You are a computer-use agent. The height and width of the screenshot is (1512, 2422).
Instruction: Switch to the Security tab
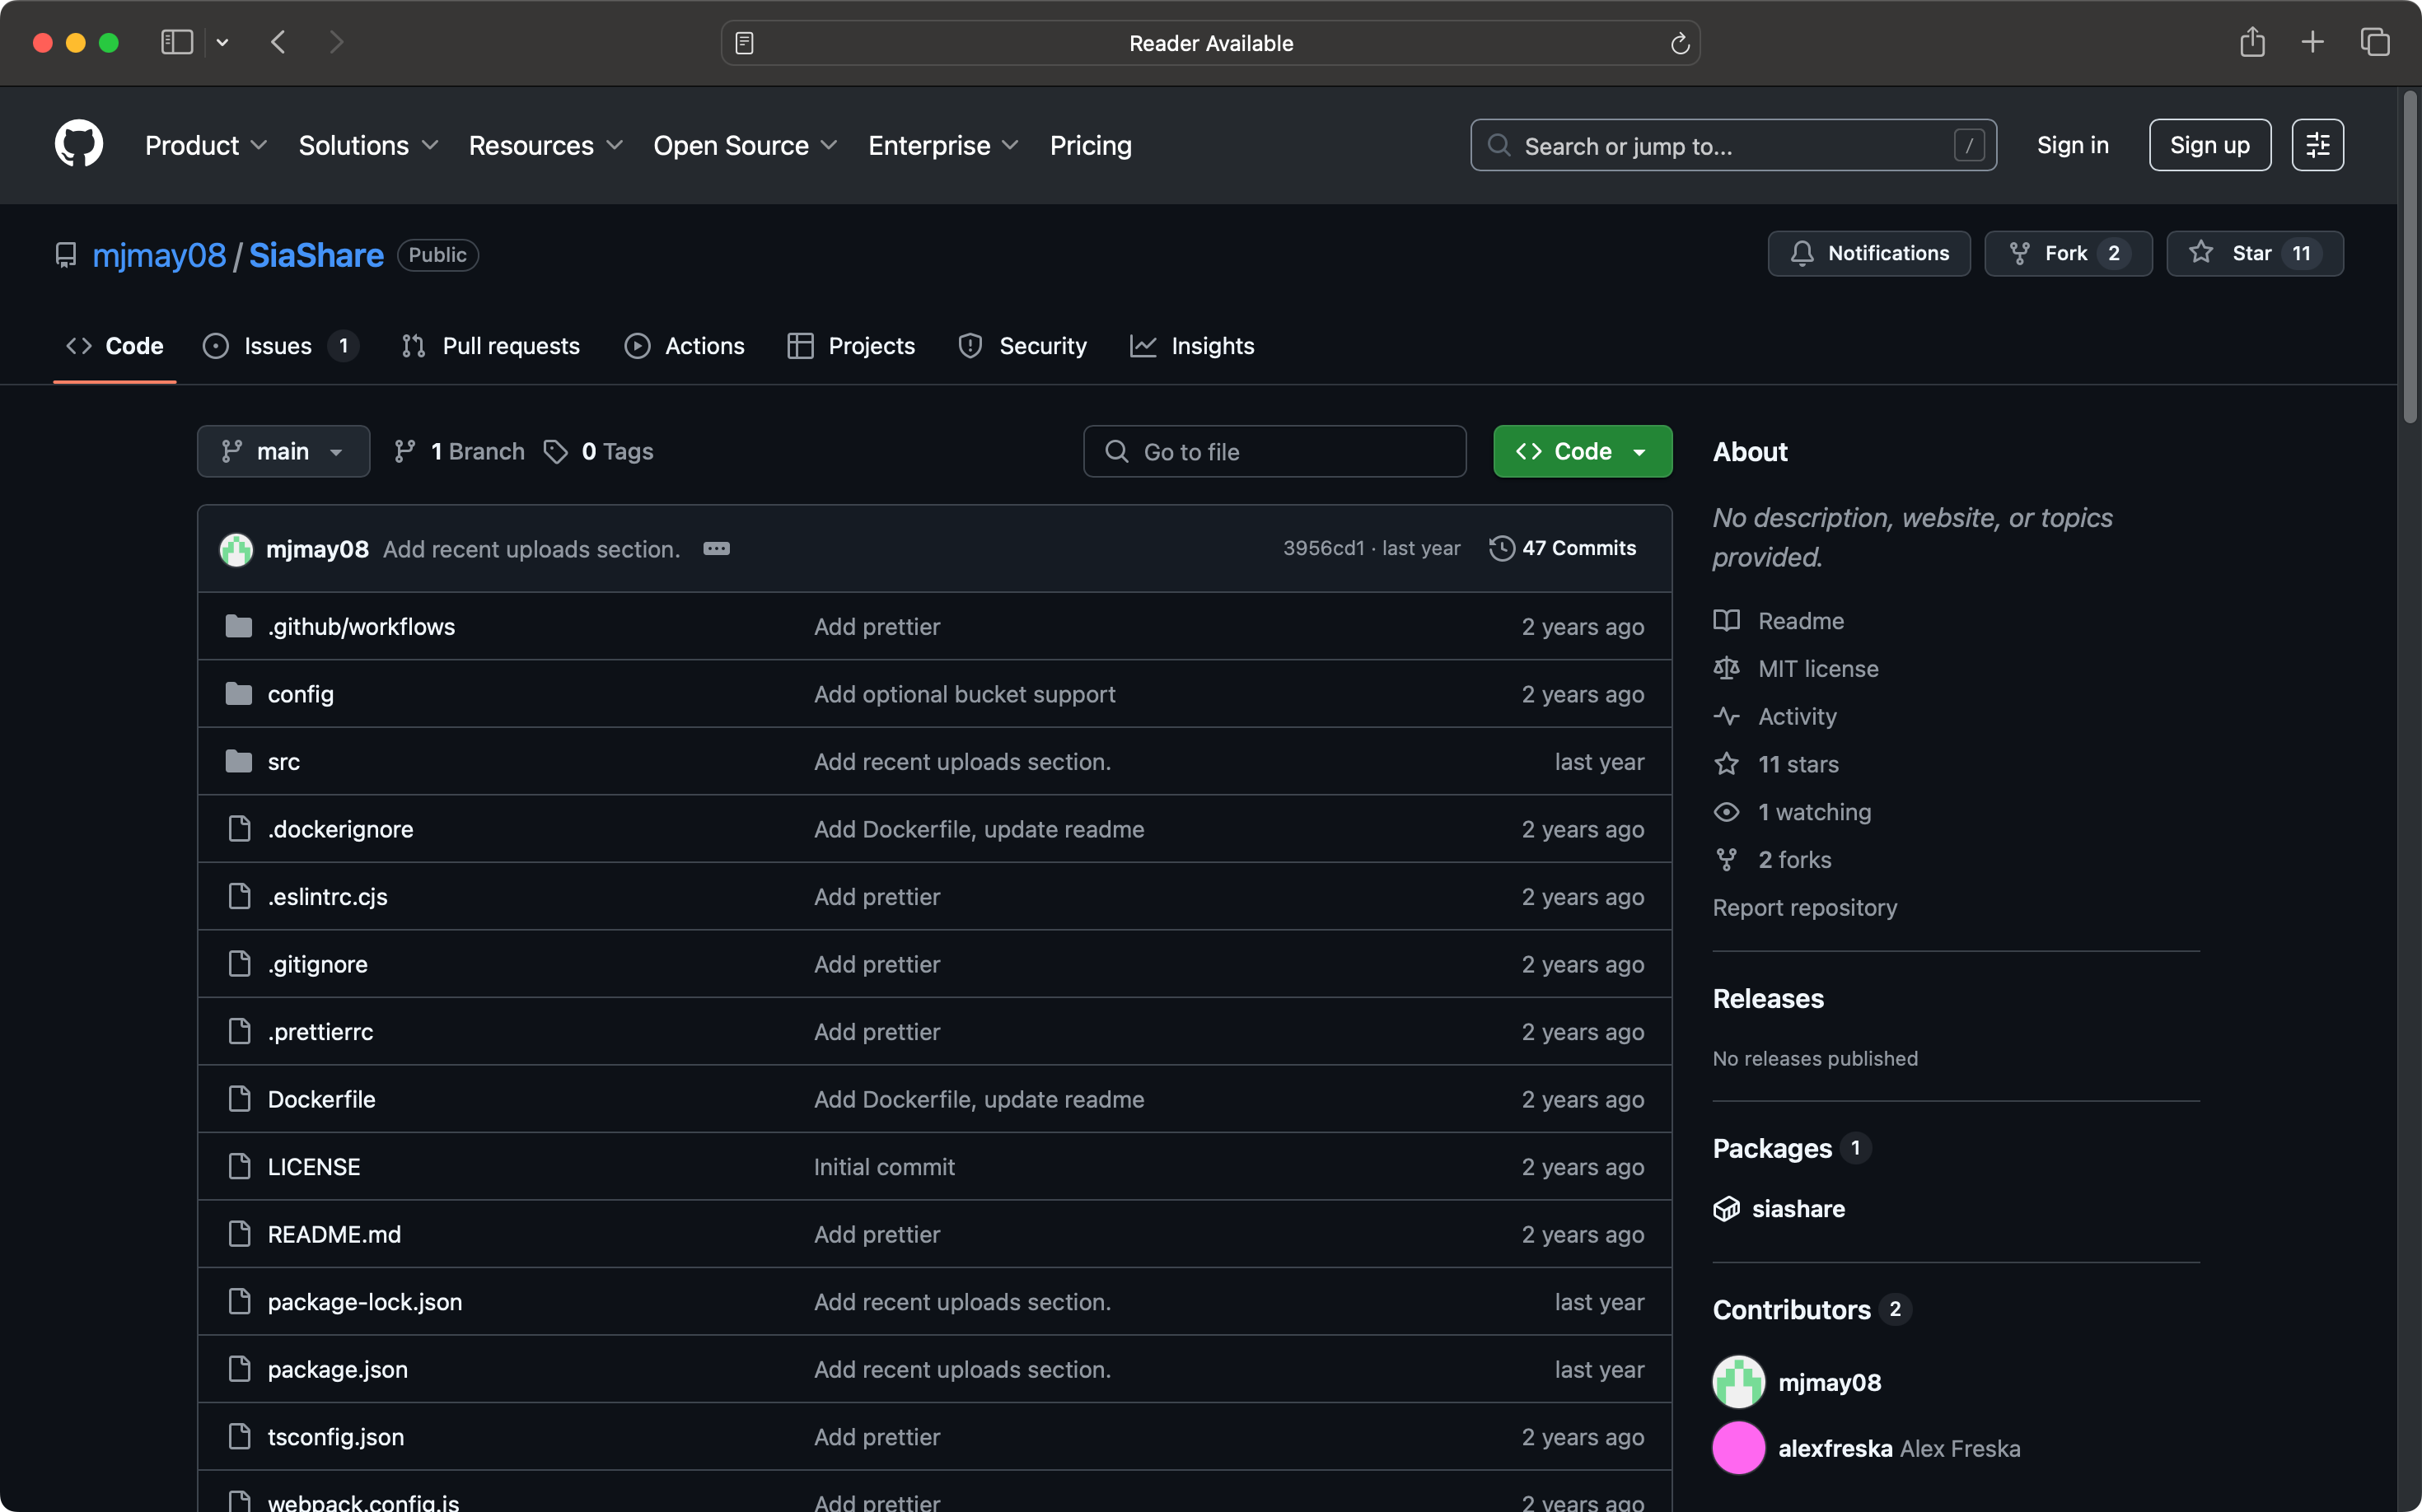tap(1022, 346)
